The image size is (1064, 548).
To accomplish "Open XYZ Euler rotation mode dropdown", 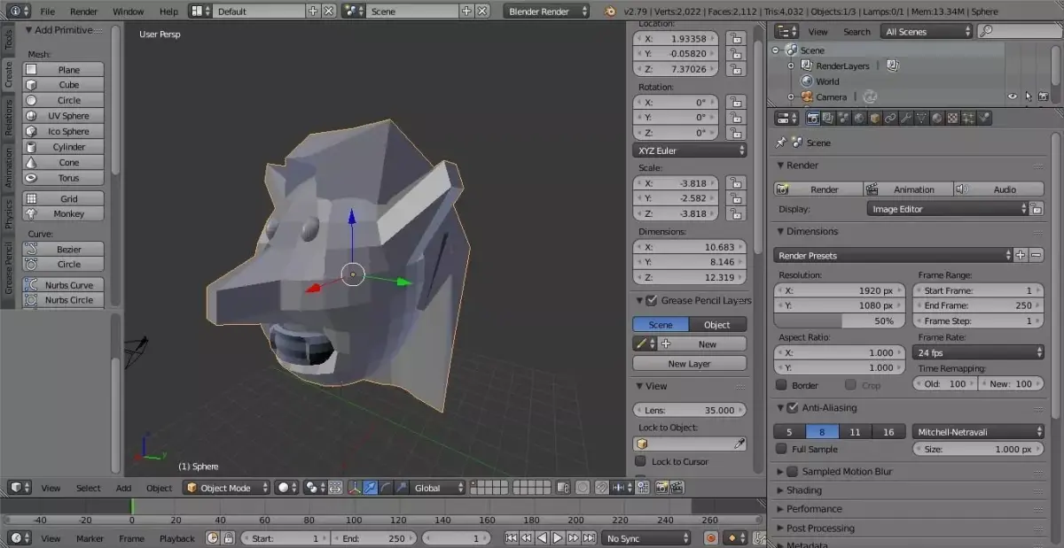I will pyautogui.click(x=689, y=151).
